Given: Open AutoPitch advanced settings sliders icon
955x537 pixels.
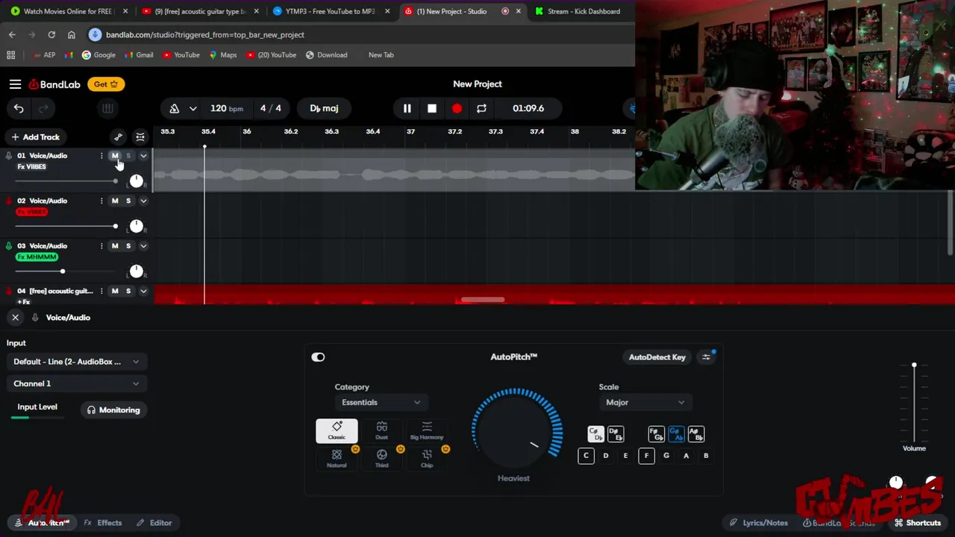Looking at the screenshot, I should coord(706,357).
